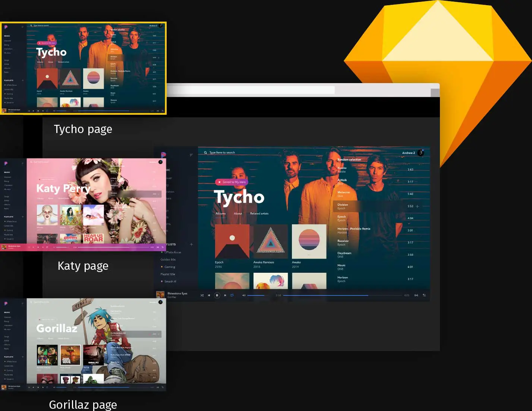This screenshot has height=411, width=532.
Task: Select the highlighted Division track in the large preview
Action: (x=377, y=206)
